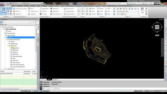167x94 pixels.
Task: Click the Line draw tool
Action: pos(79,9)
